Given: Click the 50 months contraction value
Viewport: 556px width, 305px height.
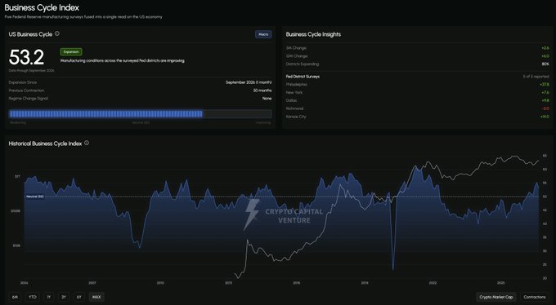Looking at the screenshot, I should pos(262,91).
